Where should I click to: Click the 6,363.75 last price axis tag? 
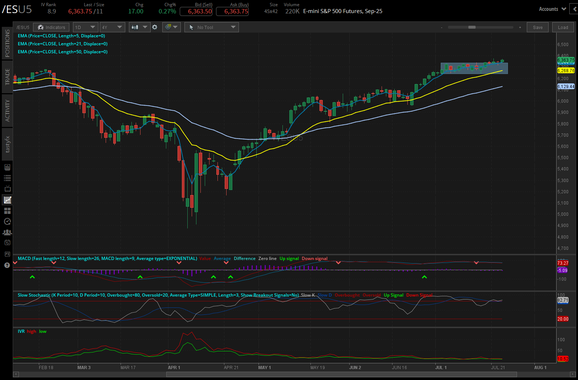tap(566, 60)
